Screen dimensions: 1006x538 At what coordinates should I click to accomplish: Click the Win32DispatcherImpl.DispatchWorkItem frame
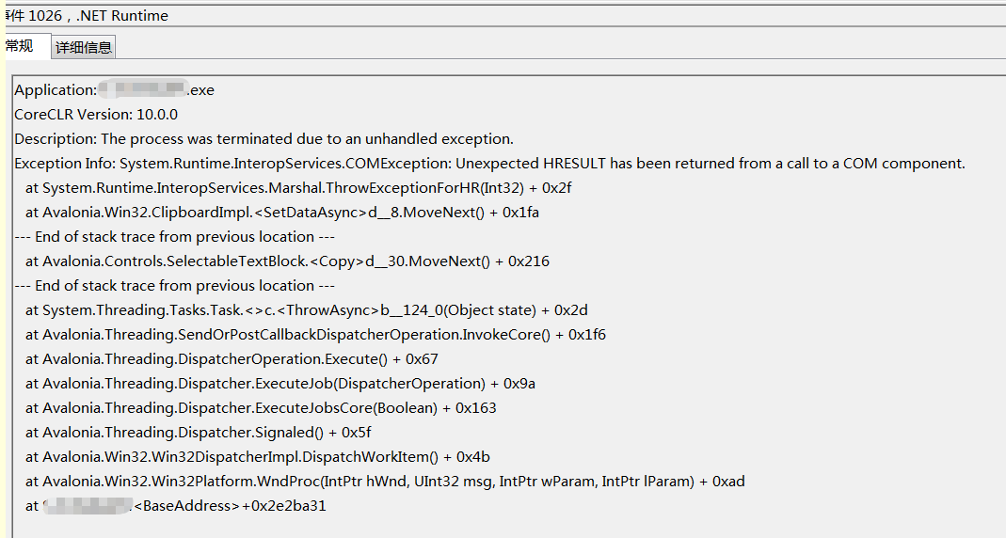point(258,457)
